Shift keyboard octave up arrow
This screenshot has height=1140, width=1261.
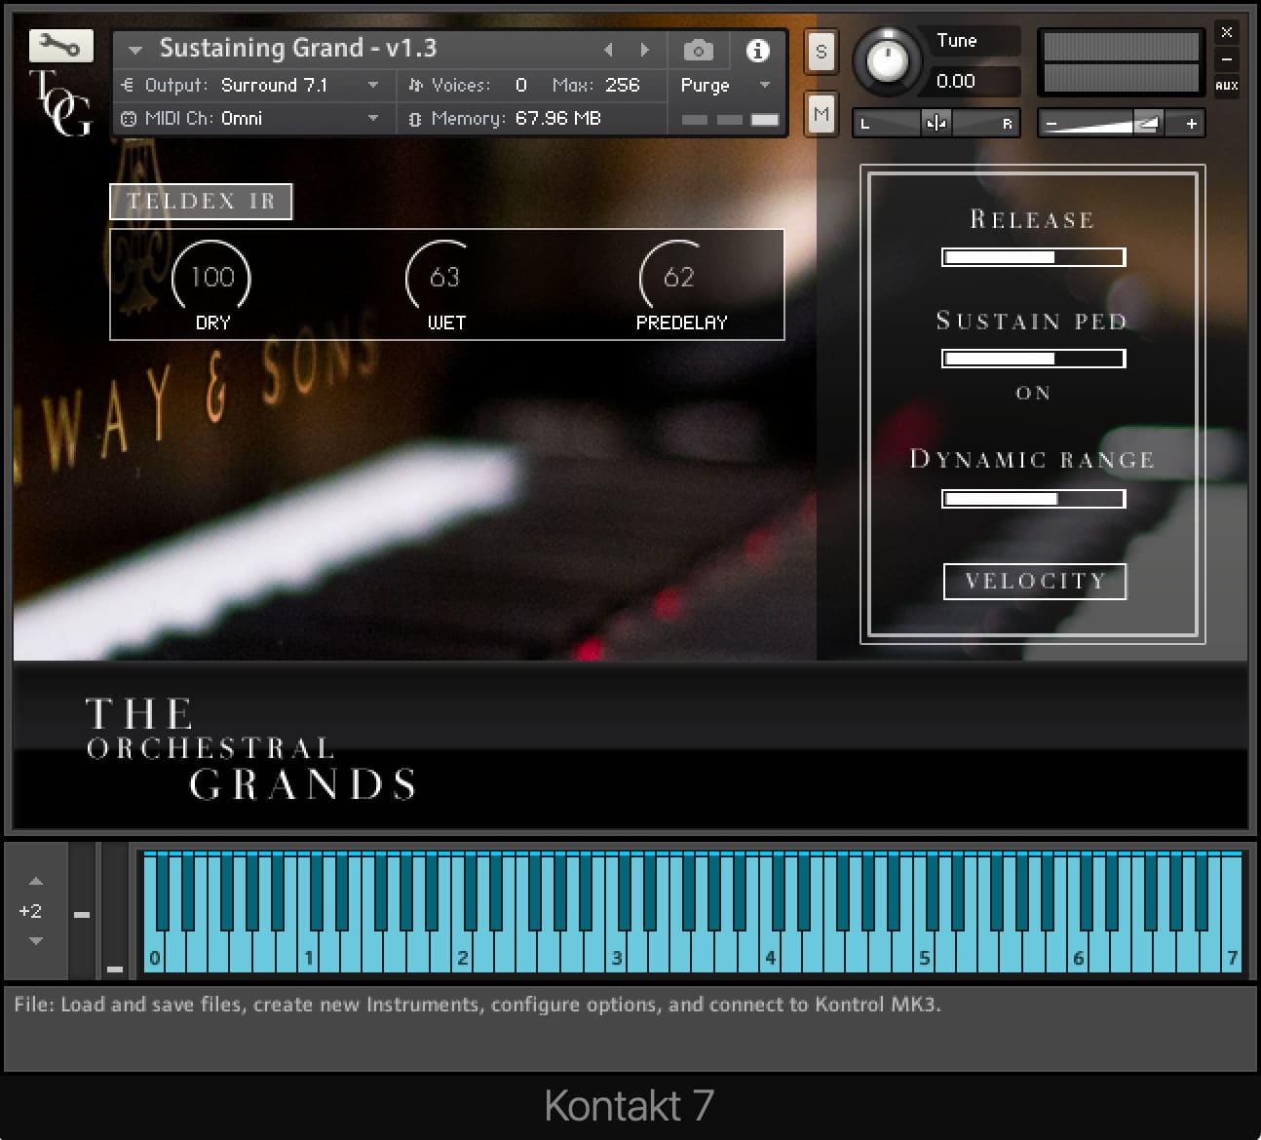click(x=36, y=881)
